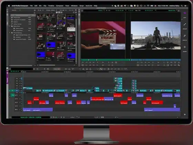Open Wi-Fi status in the menu bar
The height and width of the screenshot is (145, 193).
click(148, 6)
